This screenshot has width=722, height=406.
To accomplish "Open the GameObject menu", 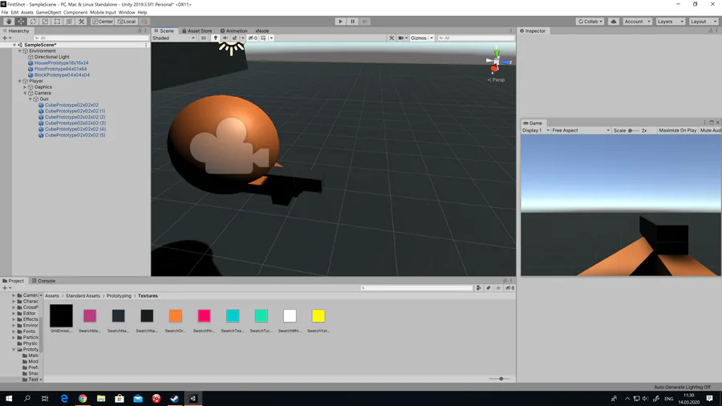I will pyautogui.click(x=48, y=12).
